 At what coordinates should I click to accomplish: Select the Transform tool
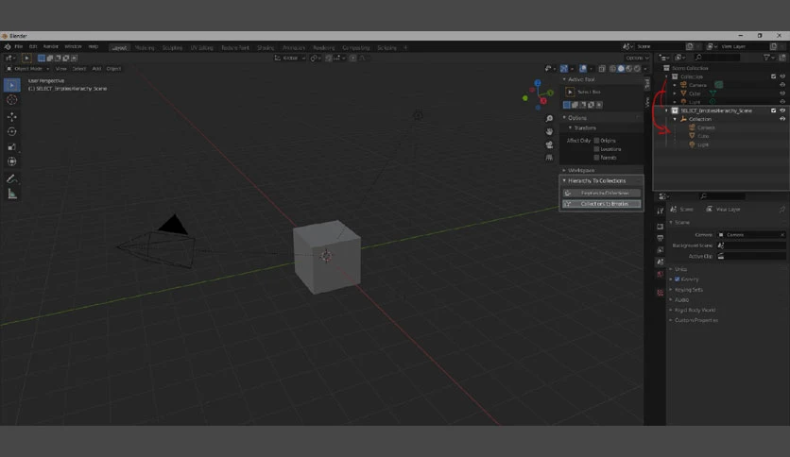click(x=12, y=161)
